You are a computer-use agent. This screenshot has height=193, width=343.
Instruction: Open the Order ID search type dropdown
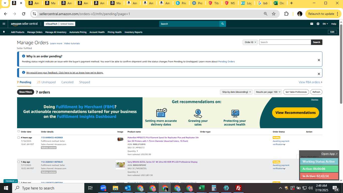tap(250, 42)
